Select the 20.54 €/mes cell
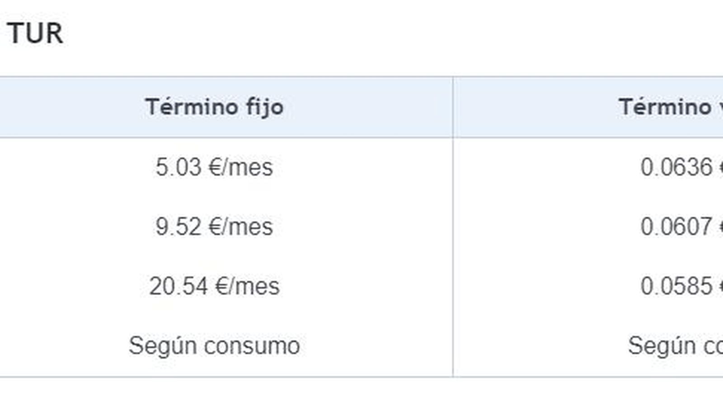This screenshot has width=723, height=406. pyautogui.click(x=214, y=286)
